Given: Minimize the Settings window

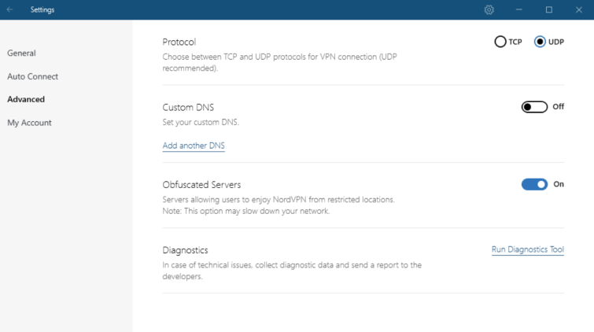Looking at the screenshot, I should click(519, 9).
